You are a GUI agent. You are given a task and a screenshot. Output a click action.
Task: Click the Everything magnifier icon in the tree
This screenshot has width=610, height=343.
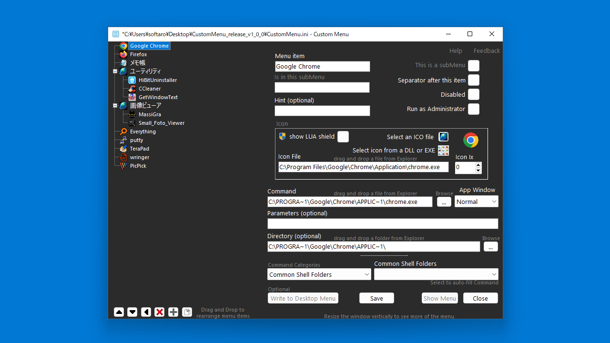click(123, 131)
